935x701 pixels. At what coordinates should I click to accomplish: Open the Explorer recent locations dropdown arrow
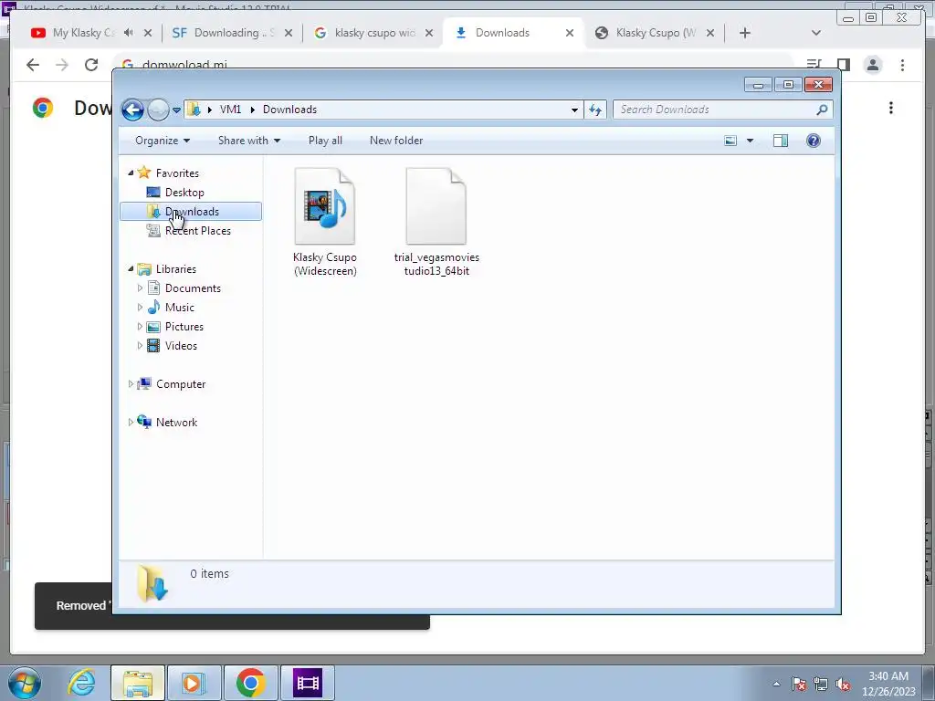[176, 110]
